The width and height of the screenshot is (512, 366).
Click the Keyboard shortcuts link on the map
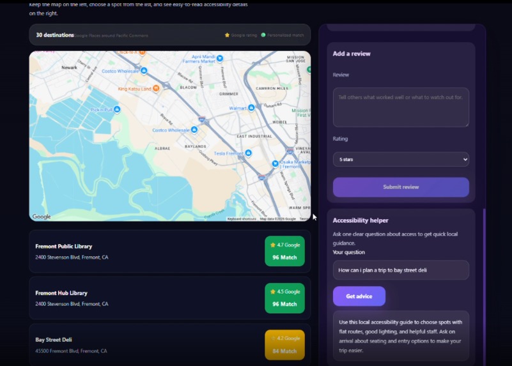[242, 219]
